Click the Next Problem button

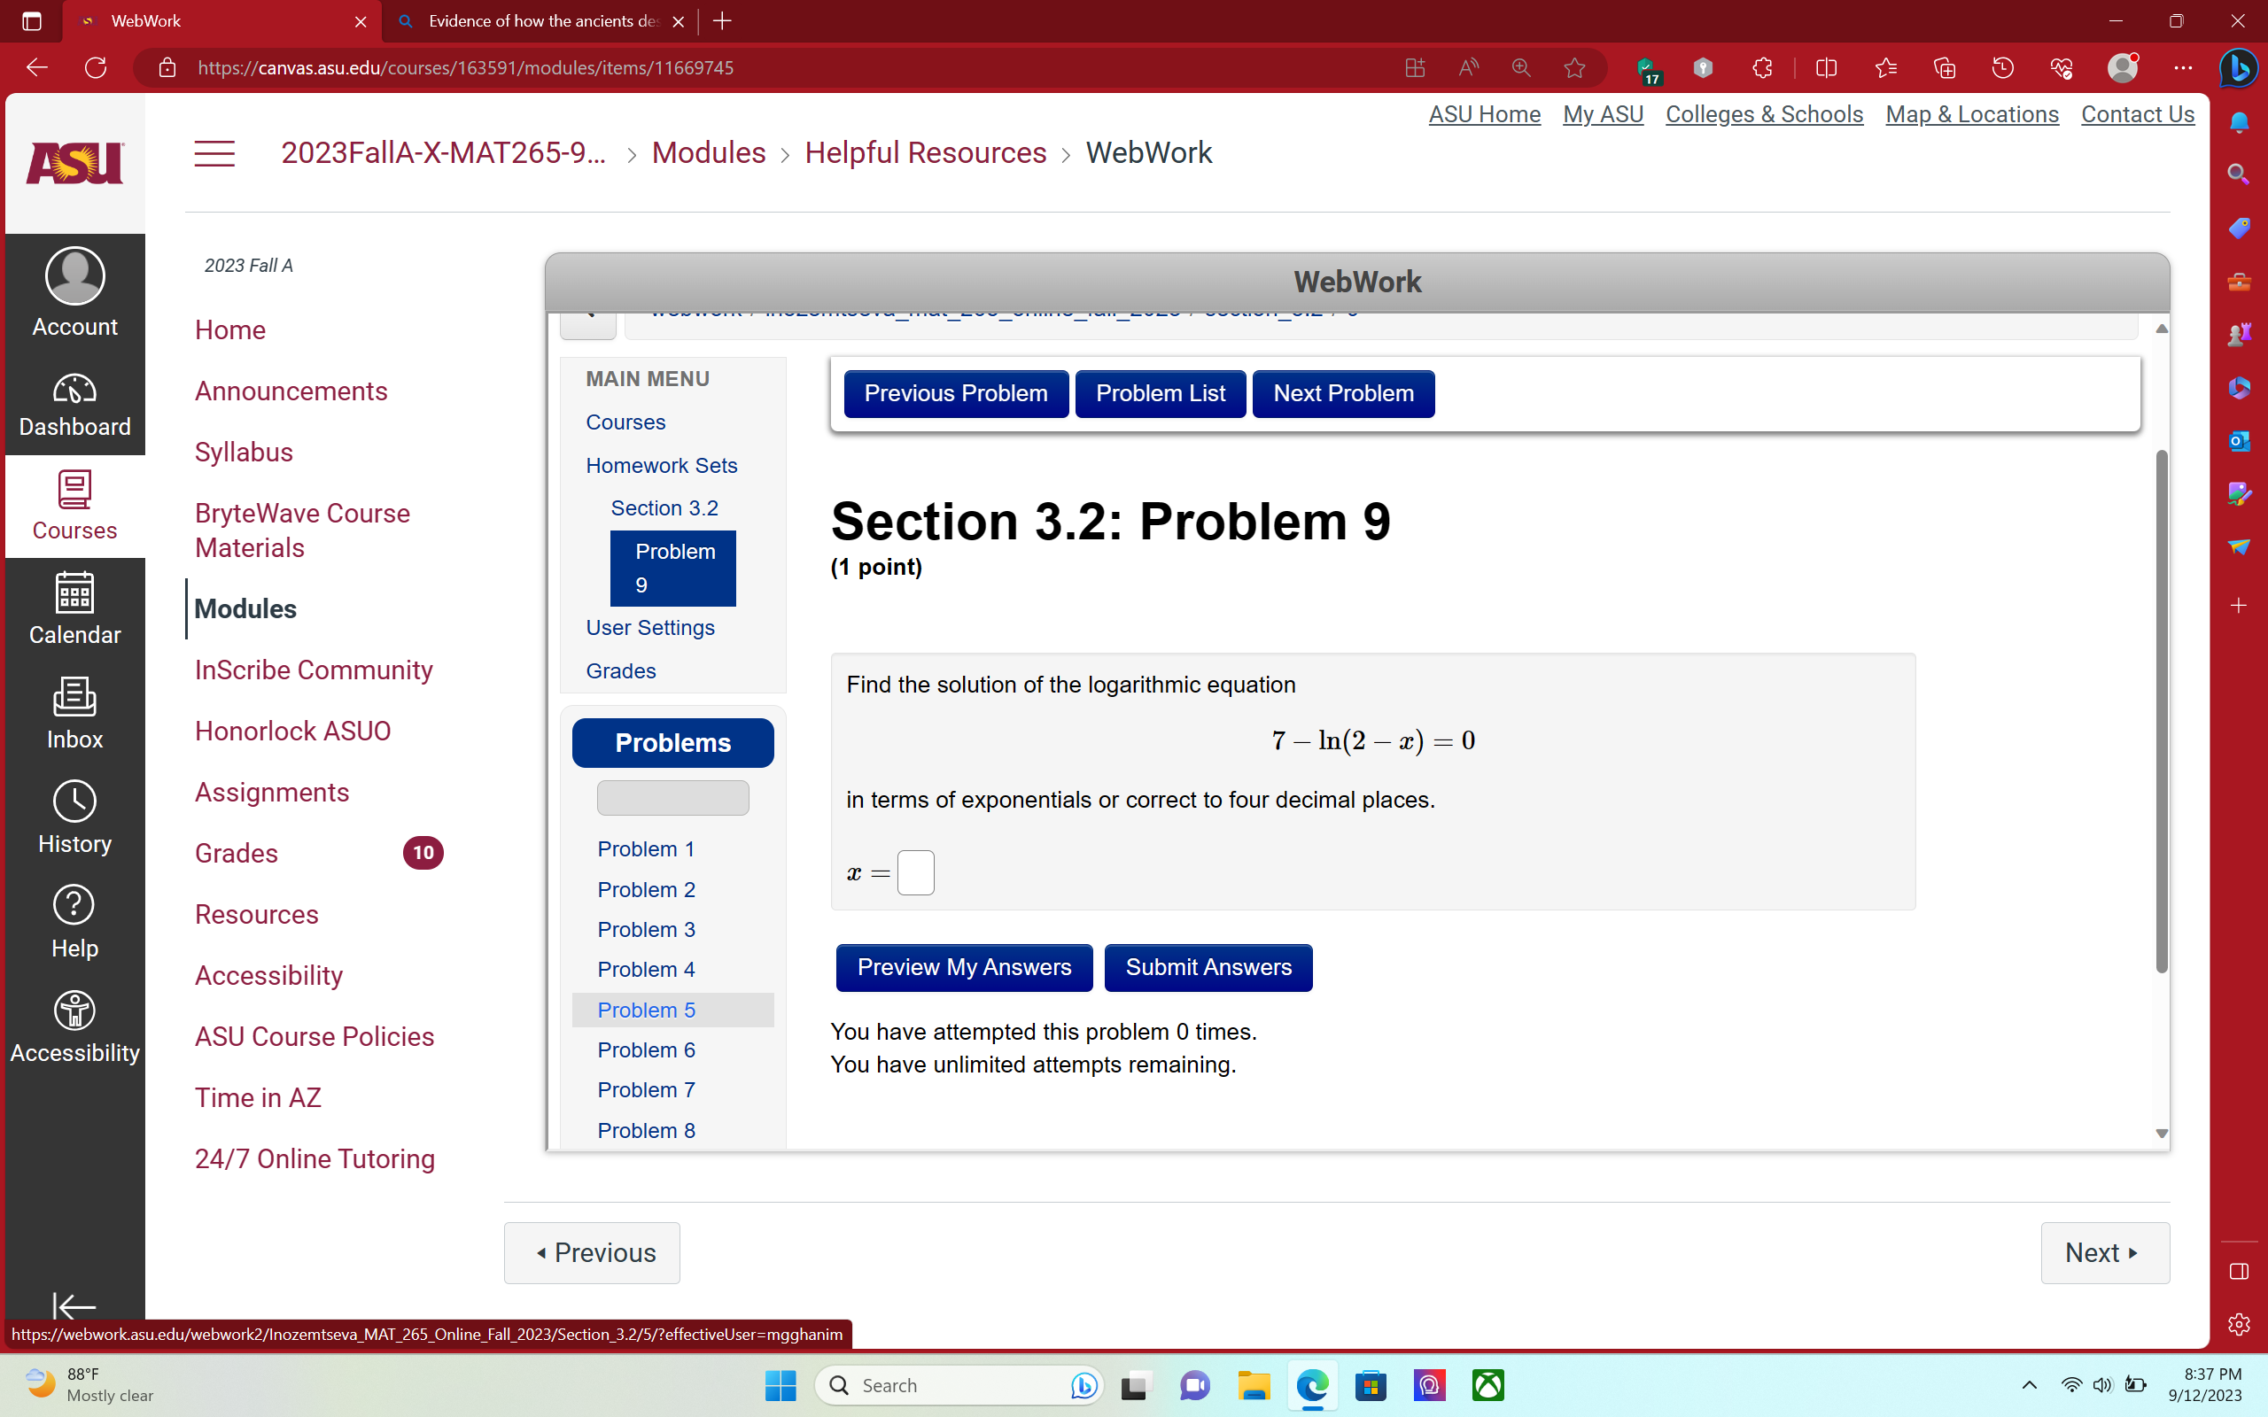click(x=1344, y=391)
